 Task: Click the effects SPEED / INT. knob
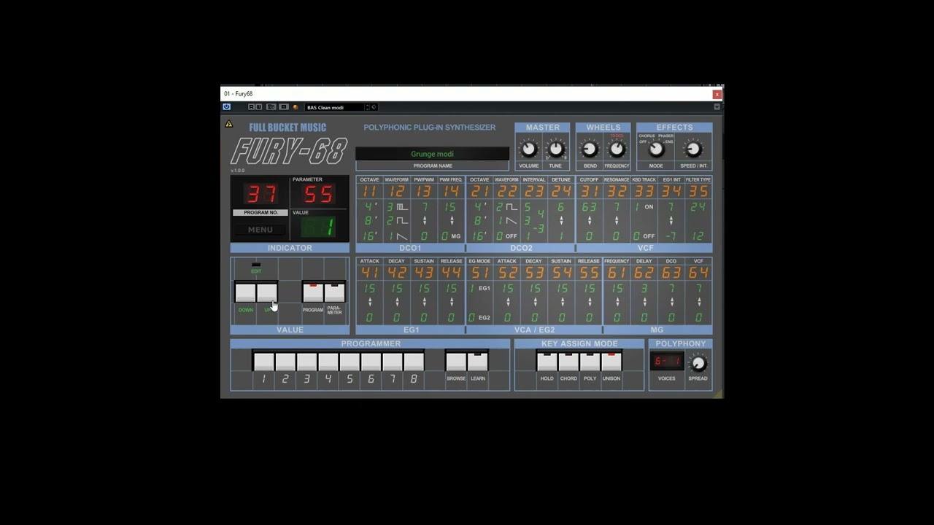pos(693,149)
